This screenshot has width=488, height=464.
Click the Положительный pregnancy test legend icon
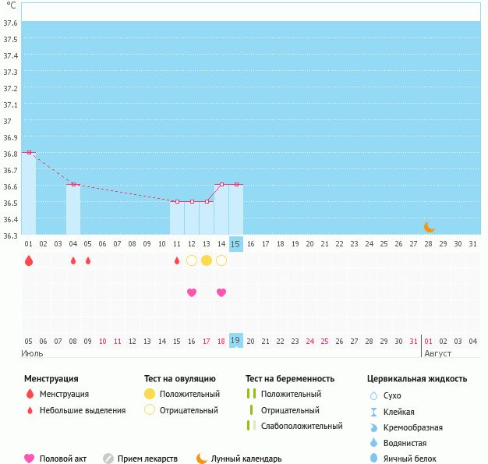[251, 394]
